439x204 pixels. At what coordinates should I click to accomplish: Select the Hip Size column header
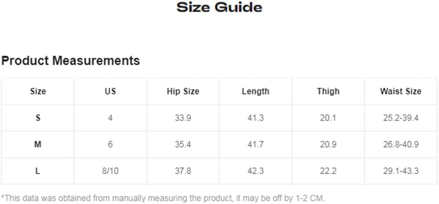[183, 91]
